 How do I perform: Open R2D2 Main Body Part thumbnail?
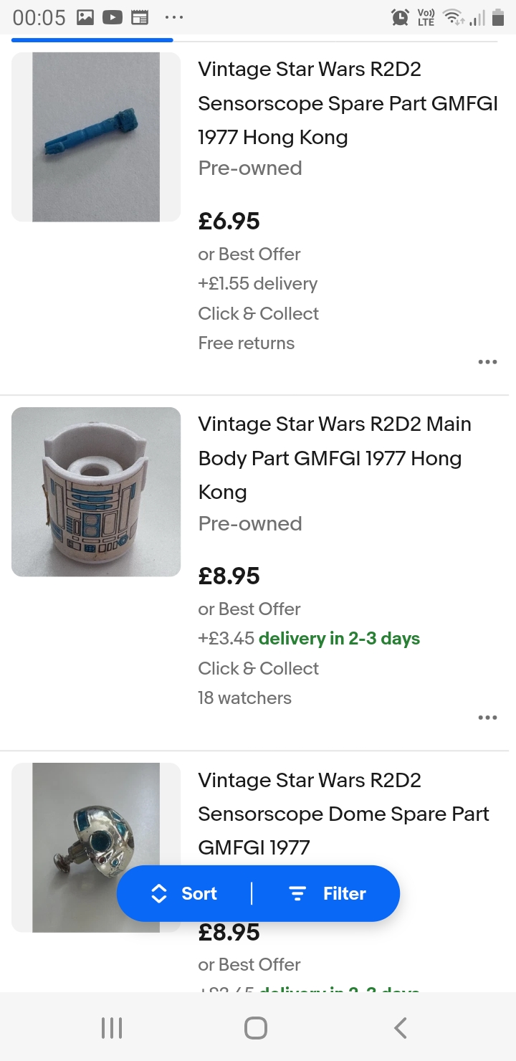click(96, 492)
